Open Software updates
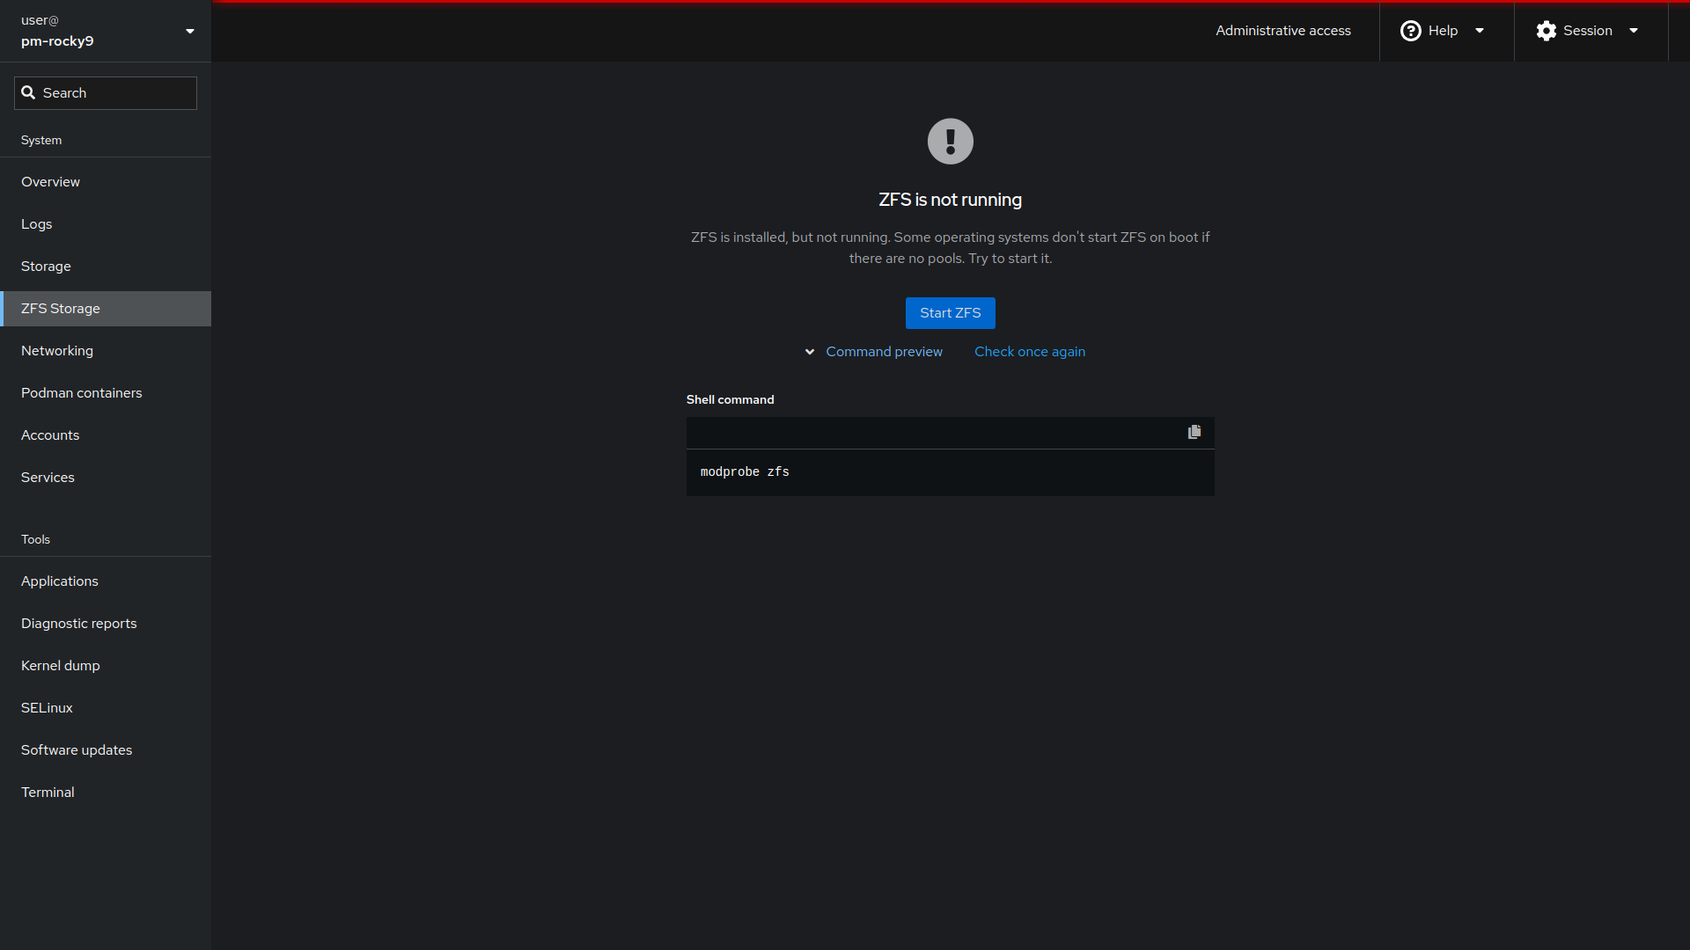 pyautogui.click(x=106, y=750)
